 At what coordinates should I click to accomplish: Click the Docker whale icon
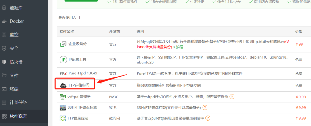point(4,22)
